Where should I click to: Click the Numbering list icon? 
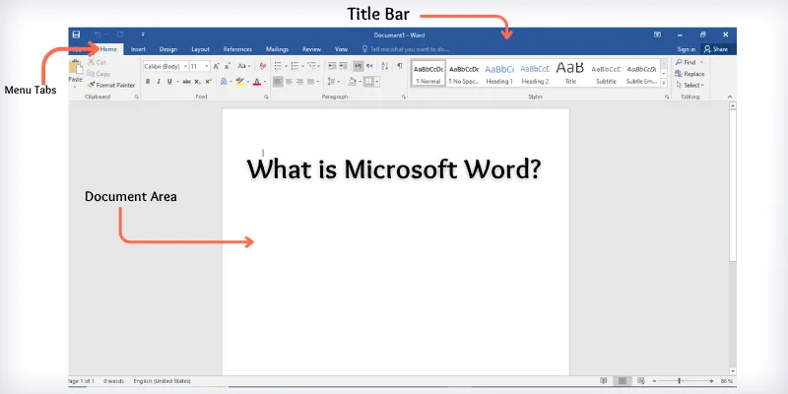tap(295, 66)
